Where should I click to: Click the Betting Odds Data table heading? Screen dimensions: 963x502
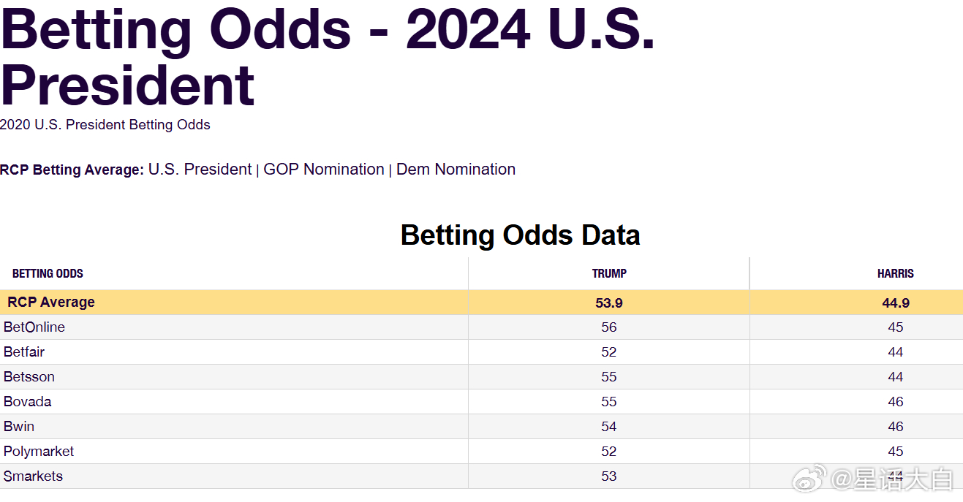click(520, 235)
